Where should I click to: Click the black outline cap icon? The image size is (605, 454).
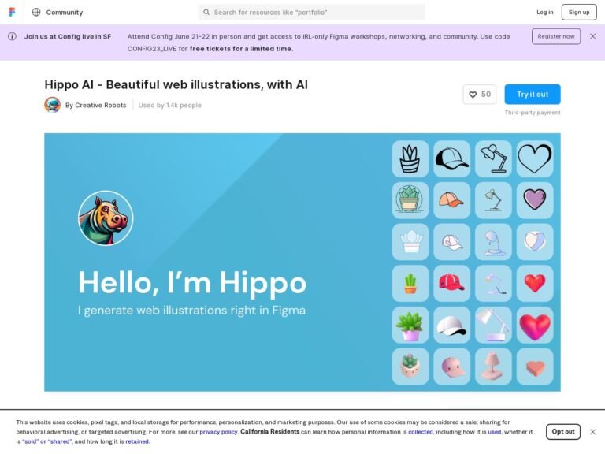click(x=452, y=158)
